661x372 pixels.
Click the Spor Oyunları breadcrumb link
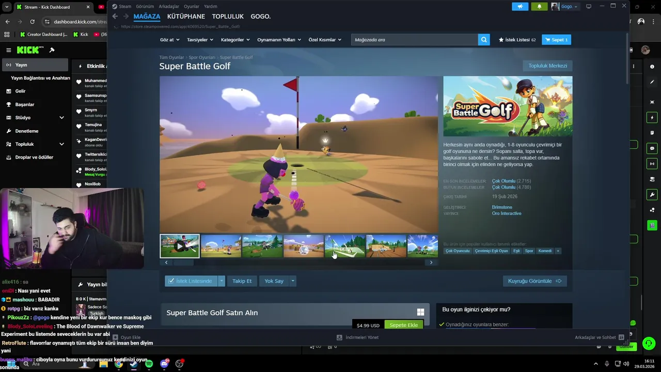(202, 57)
